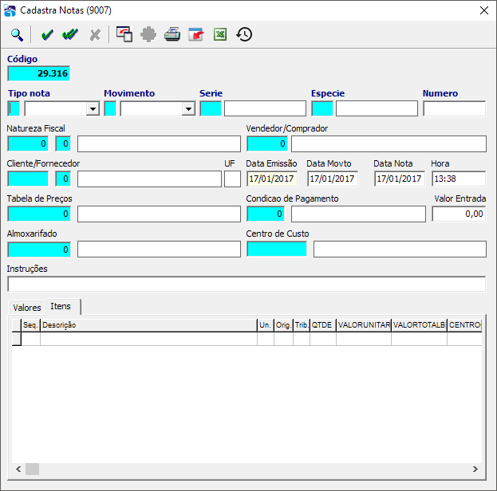
Task: Click the Especie cyan code field
Action: tap(322, 108)
